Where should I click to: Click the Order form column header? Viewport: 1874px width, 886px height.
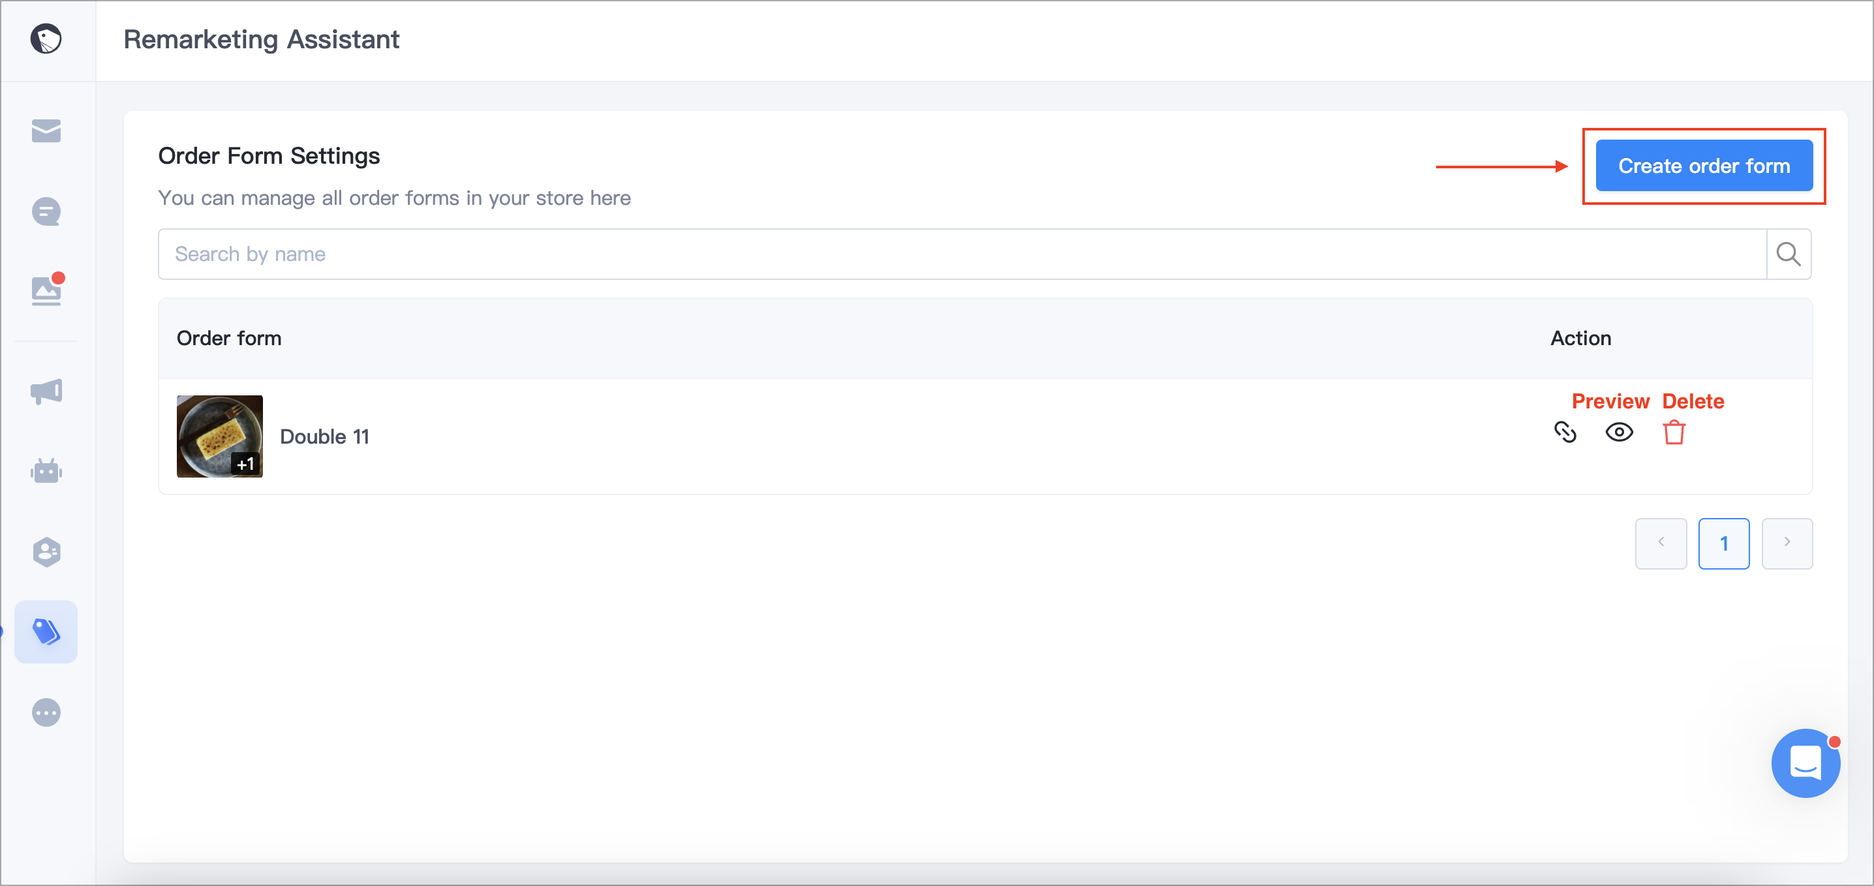coord(229,338)
